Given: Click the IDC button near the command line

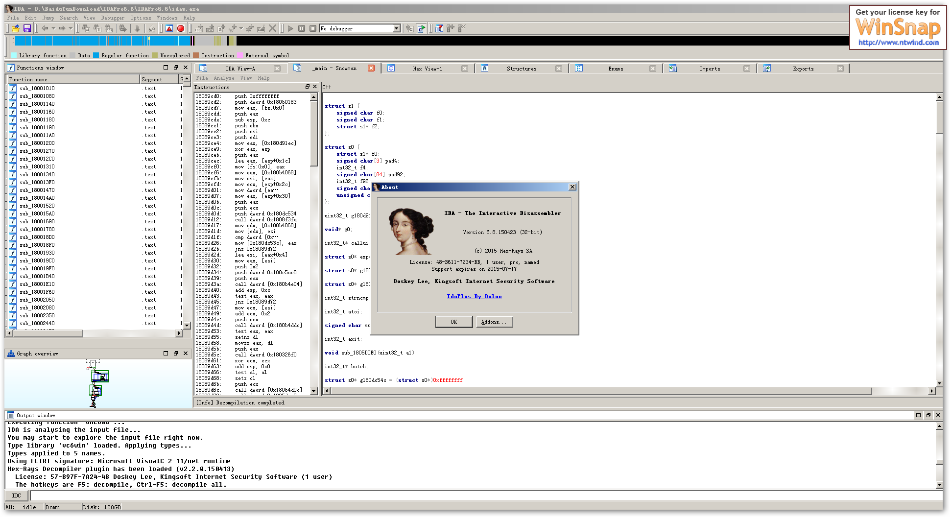Looking at the screenshot, I should [17, 495].
